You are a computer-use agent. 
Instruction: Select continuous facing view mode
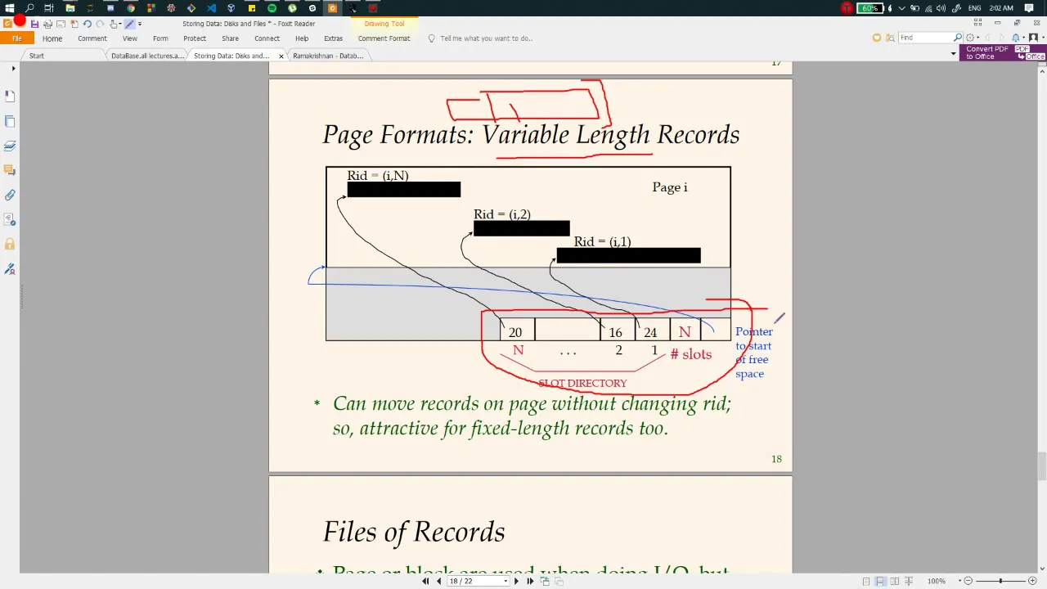tap(909, 581)
